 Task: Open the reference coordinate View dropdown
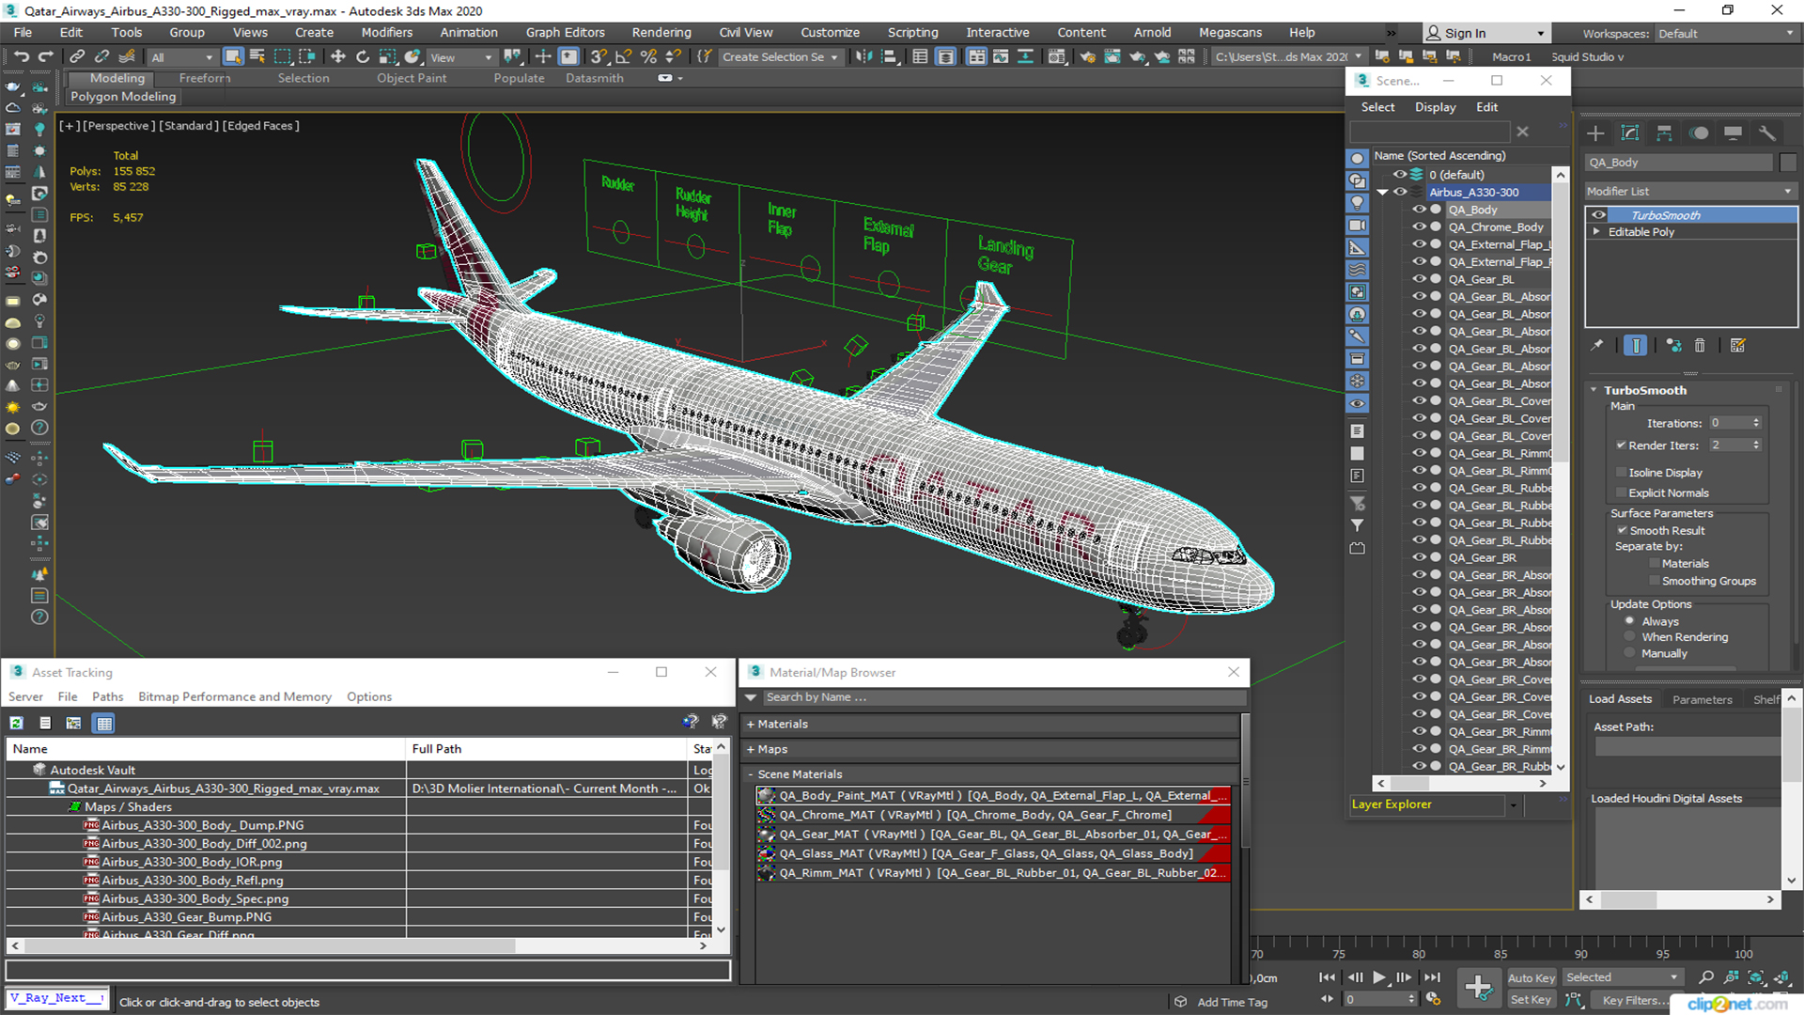(460, 57)
